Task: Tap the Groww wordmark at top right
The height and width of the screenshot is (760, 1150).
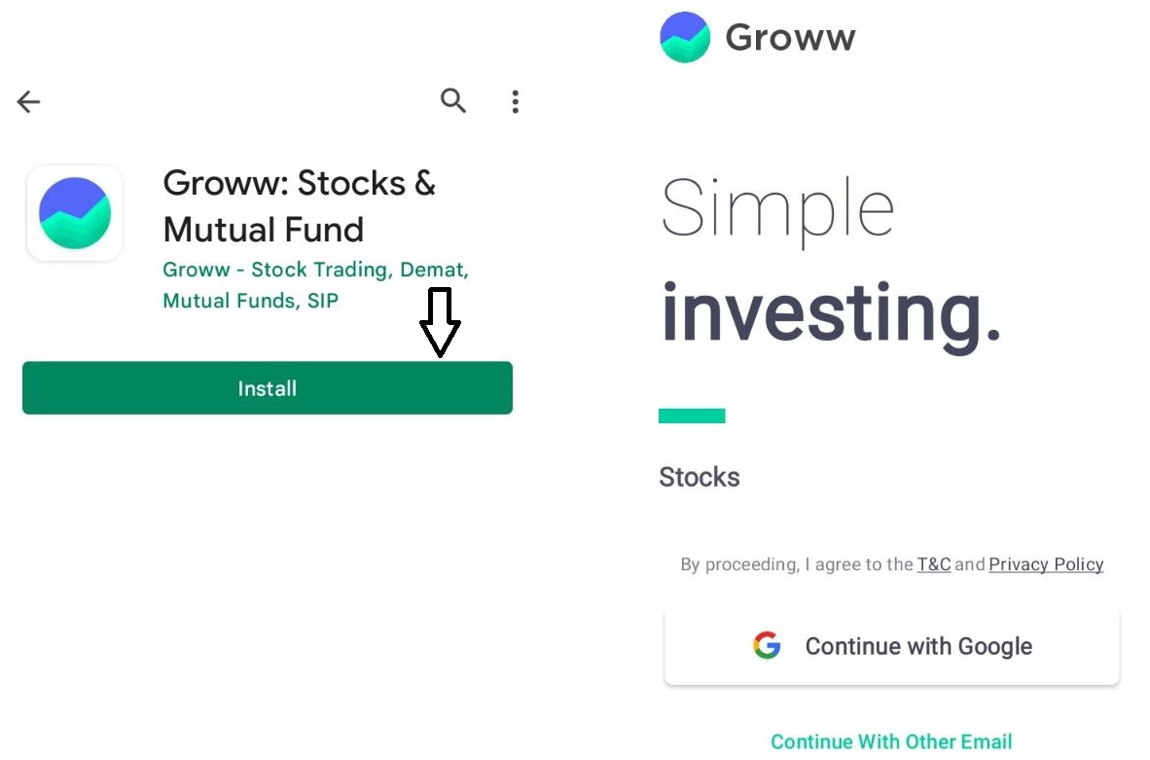Action: pos(790,36)
